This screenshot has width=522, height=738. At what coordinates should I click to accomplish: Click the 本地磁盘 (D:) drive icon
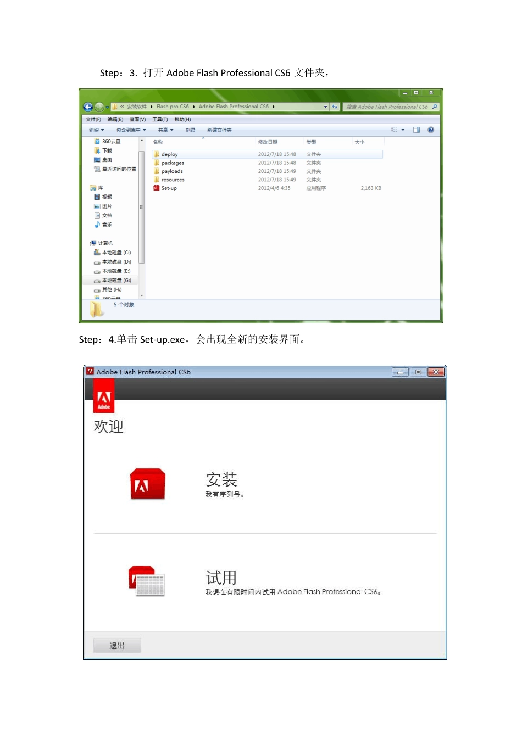pyautogui.click(x=97, y=262)
